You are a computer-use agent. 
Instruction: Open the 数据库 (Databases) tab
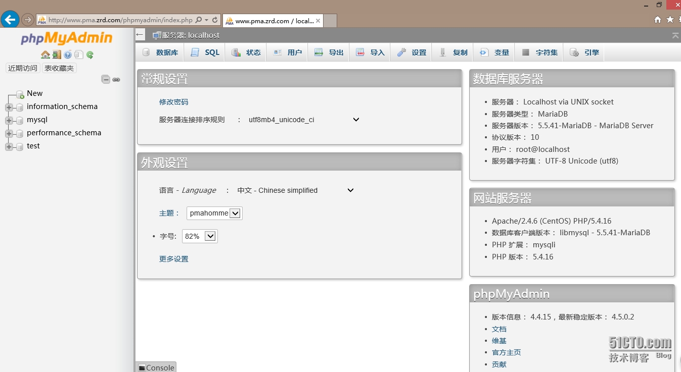click(x=160, y=52)
